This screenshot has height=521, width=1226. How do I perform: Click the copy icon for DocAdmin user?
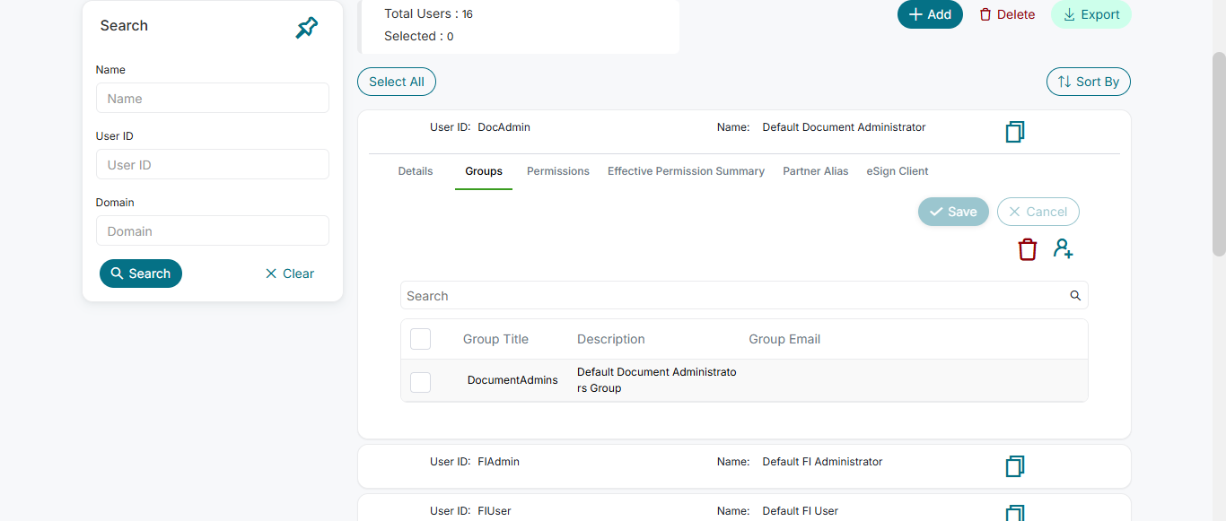click(x=1015, y=132)
